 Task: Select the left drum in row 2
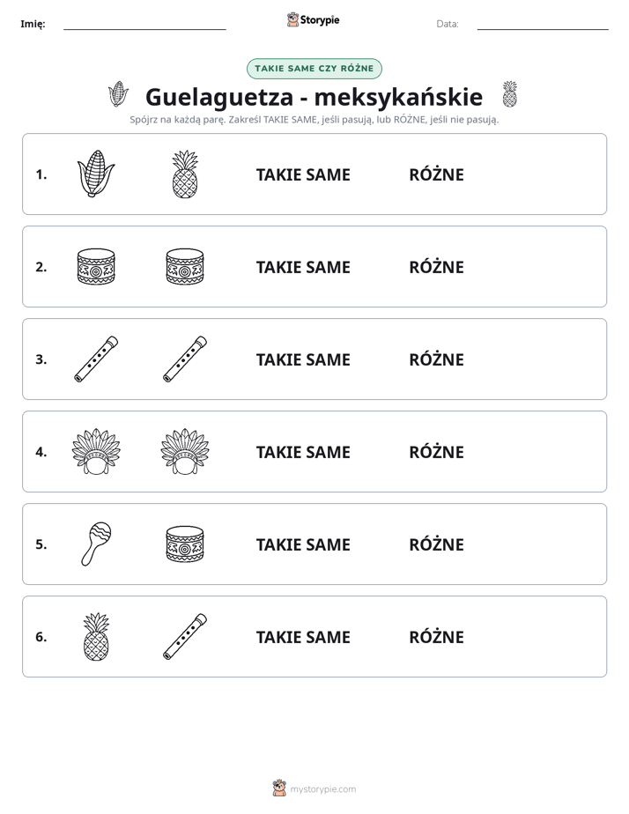(x=96, y=266)
